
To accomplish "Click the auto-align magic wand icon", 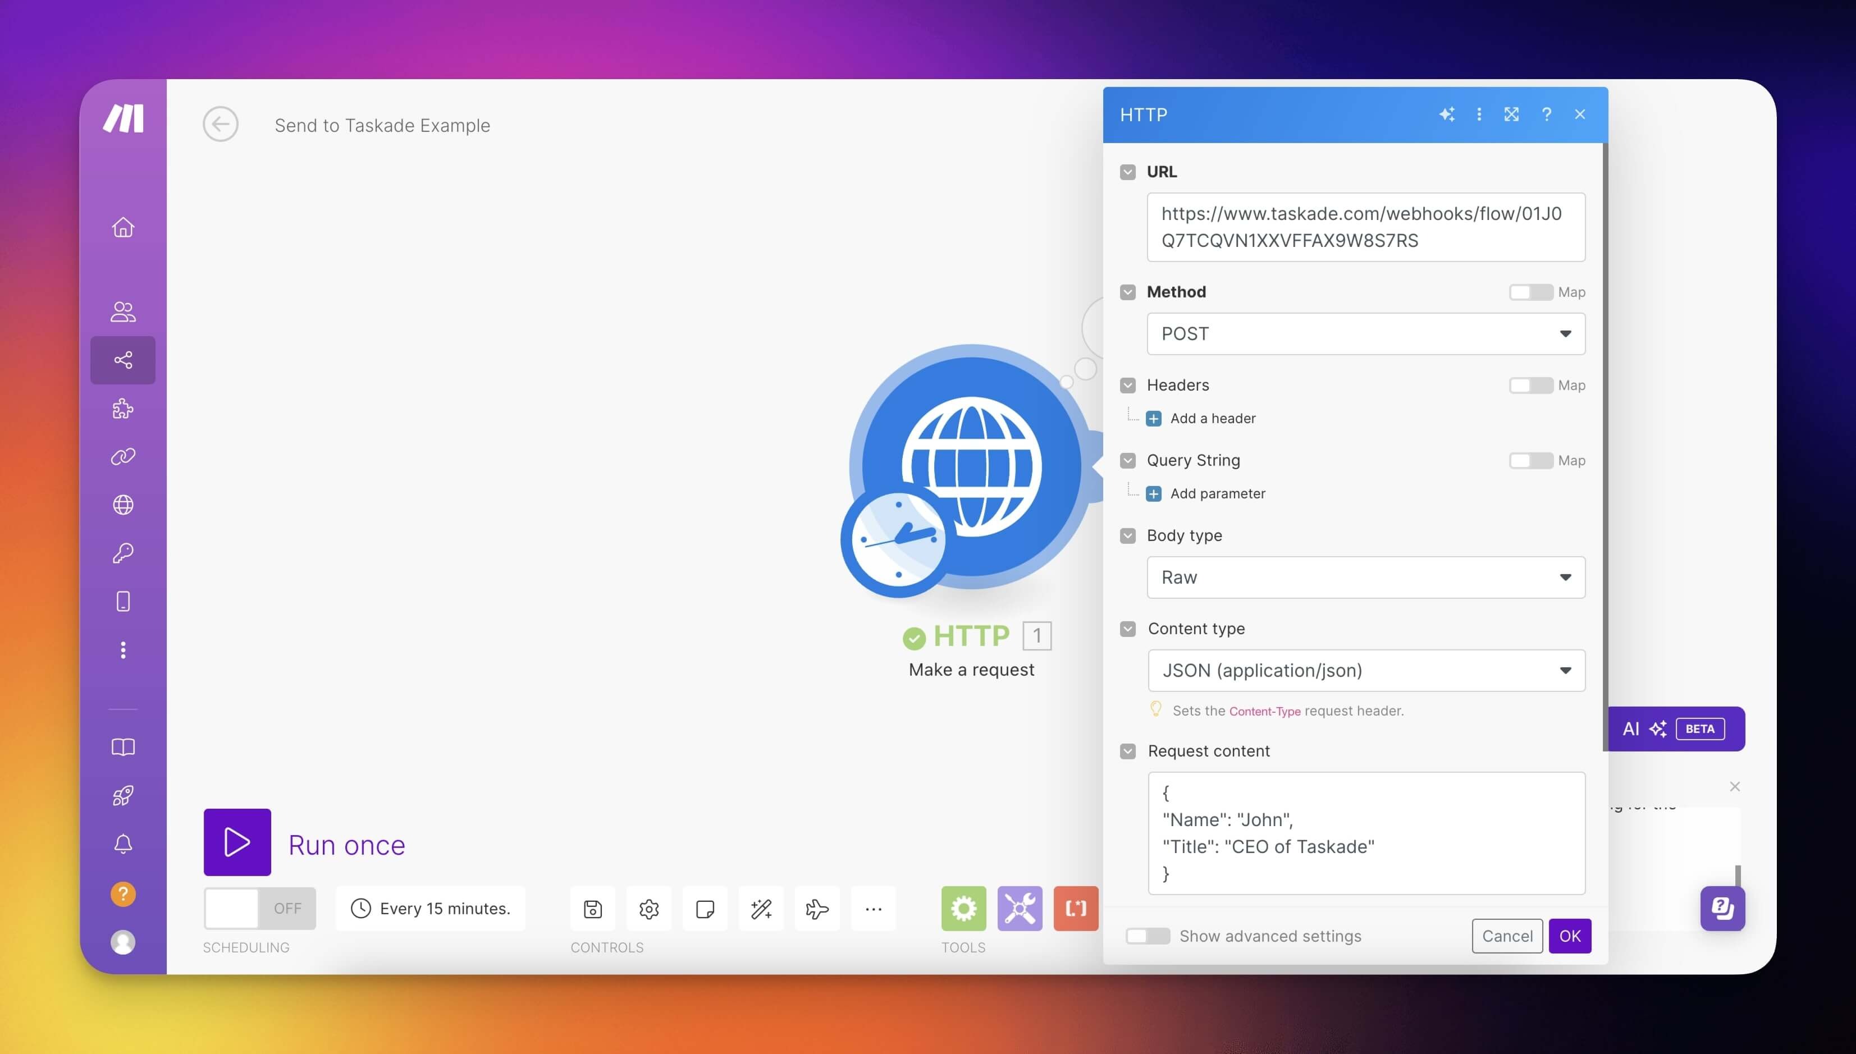I will [x=761, y=909].
